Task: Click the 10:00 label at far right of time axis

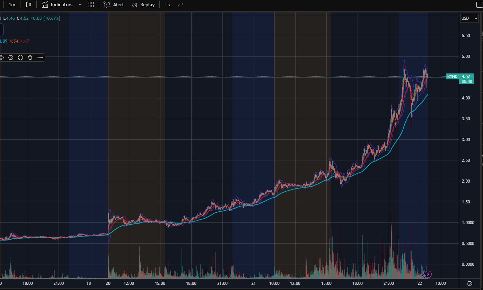Action: [x=440, y=283]
